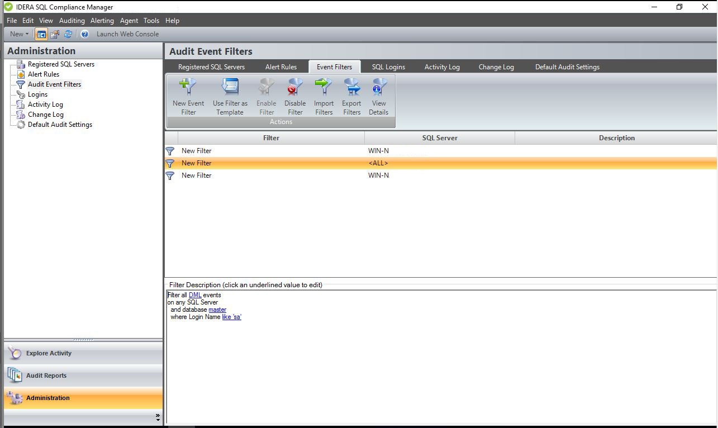Sort by the SQL Server column header
Image resolution: width=718 pixels, height=428 pixels.
(x=439, y=138)
